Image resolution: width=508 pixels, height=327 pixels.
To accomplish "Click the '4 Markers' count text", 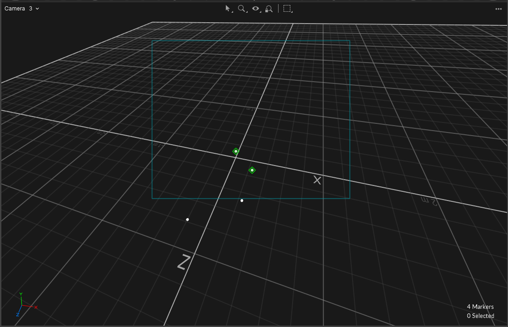I will point(480,307).
